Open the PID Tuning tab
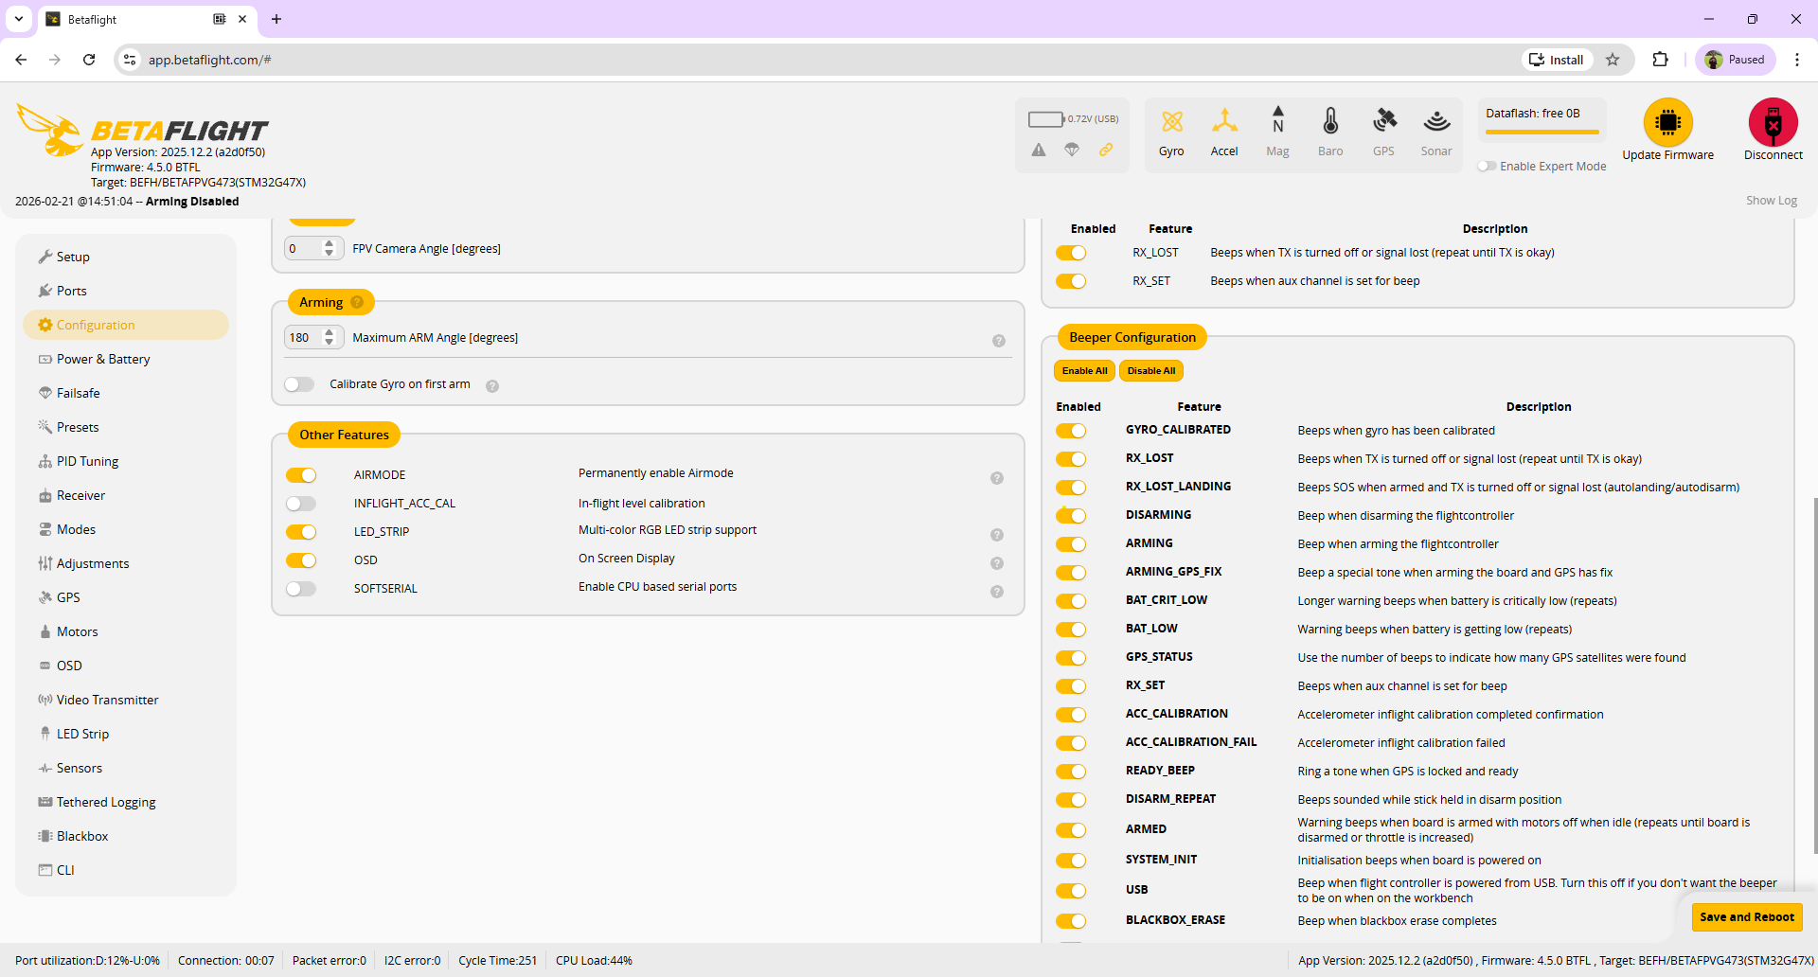Image resolution: width=1818 pixels, height=977 pixels. tap(87, 461)
